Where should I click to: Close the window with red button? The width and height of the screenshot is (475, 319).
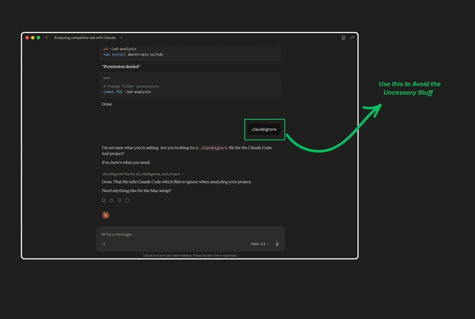tap(27, 38)
